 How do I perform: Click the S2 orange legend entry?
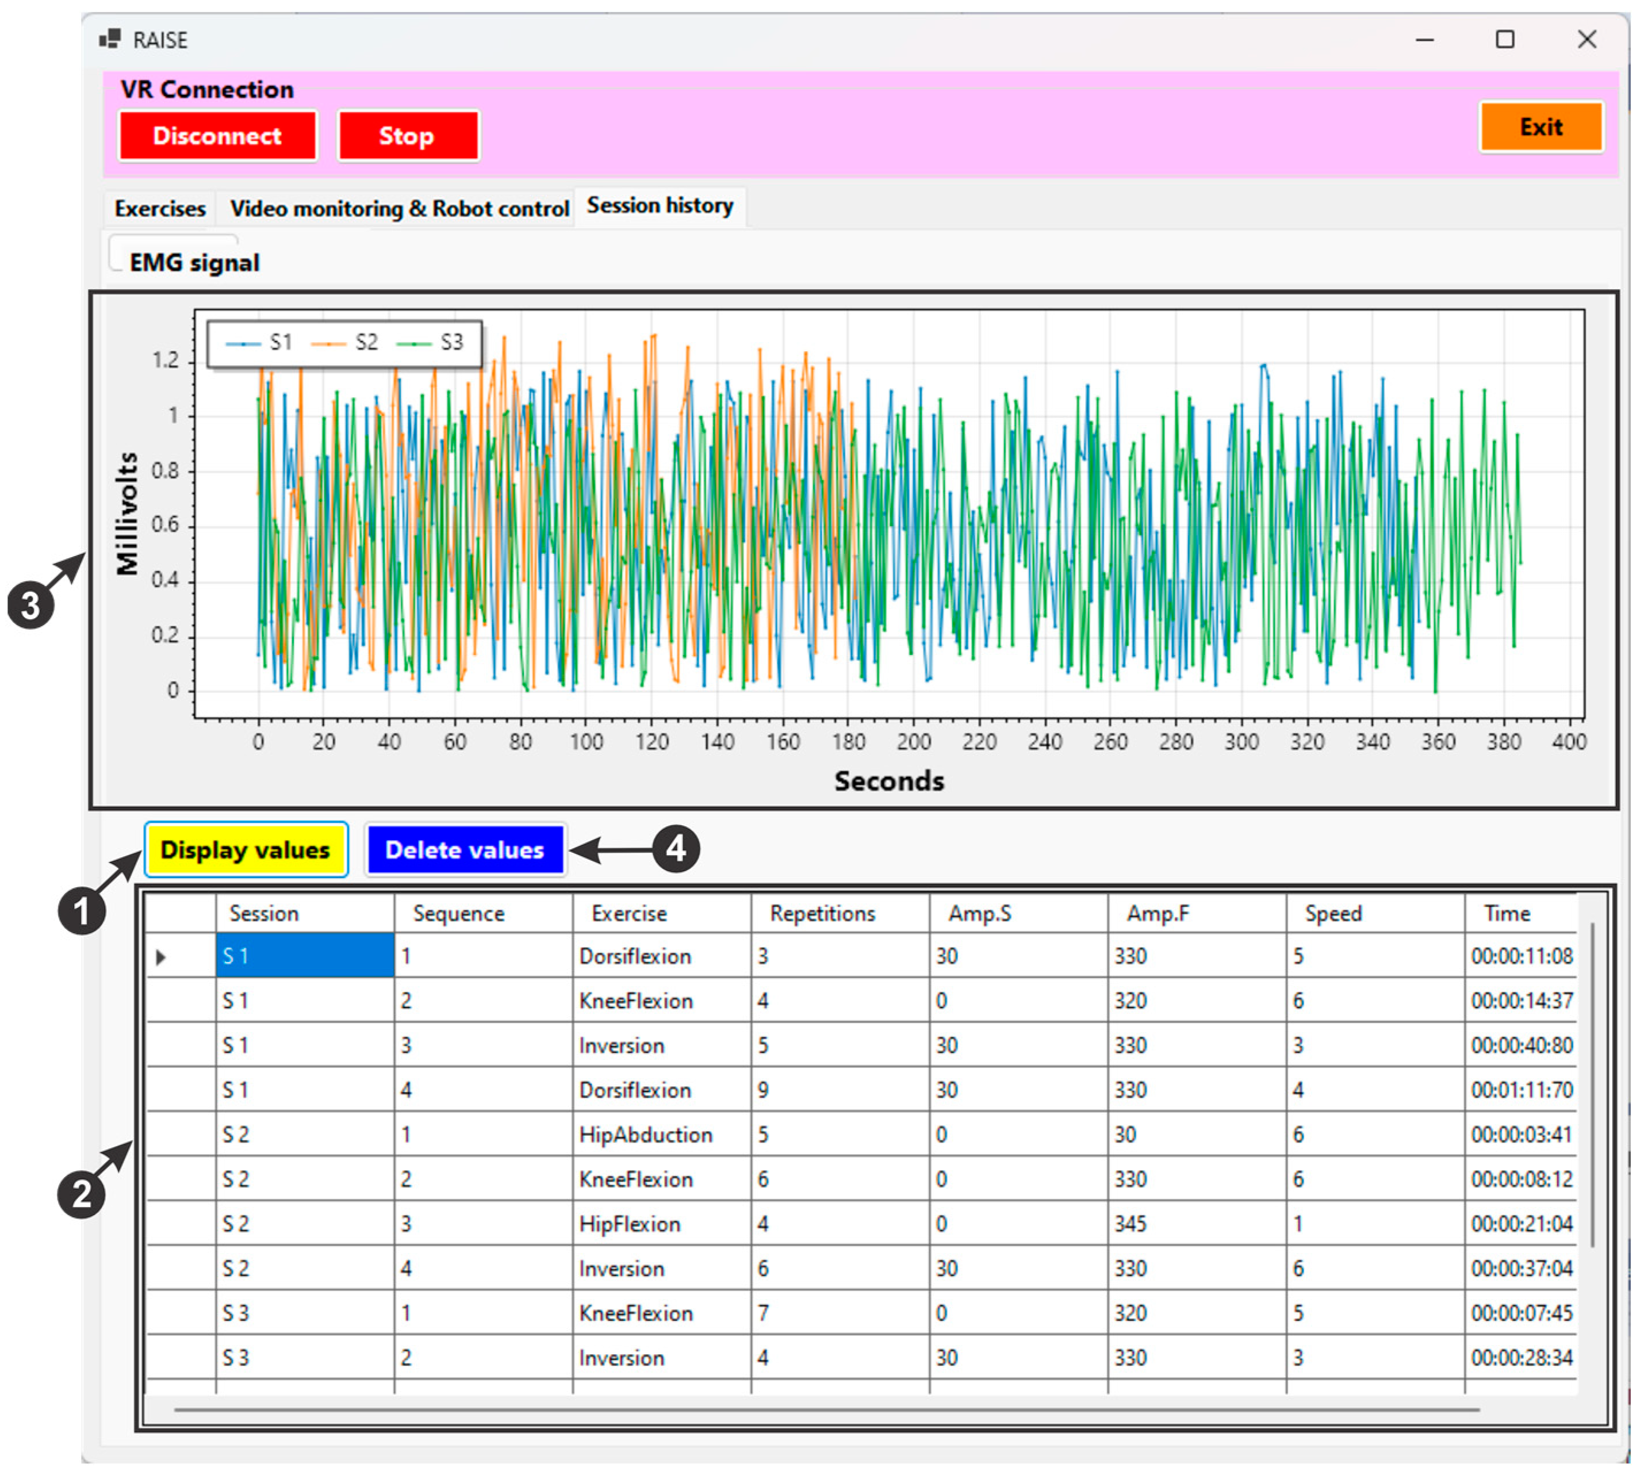click(x=344, y=343)
